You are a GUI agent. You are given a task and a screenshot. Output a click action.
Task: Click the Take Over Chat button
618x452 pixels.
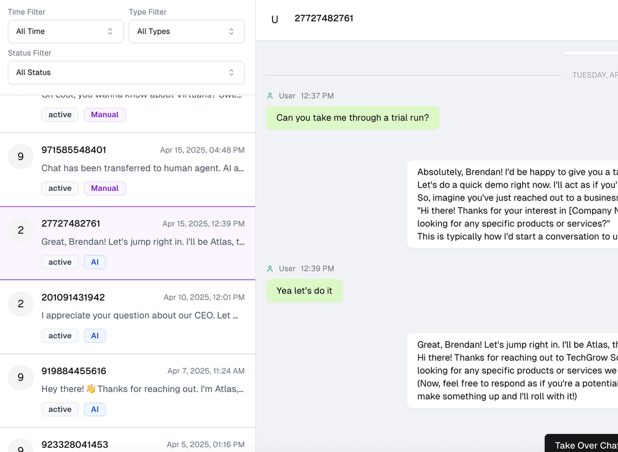pos(582,445)
